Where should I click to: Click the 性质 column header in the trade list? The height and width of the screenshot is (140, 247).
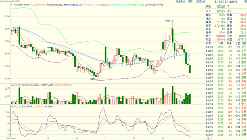244,43
